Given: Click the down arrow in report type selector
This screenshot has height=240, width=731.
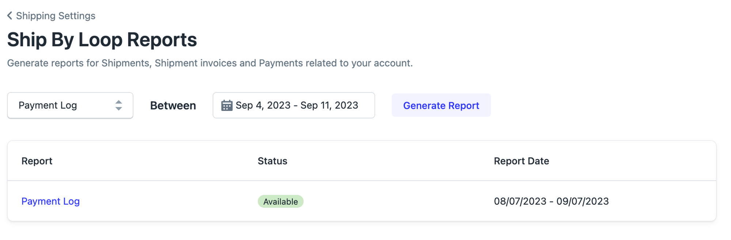Looking at the screenshot, I should [x=118, y=109].
